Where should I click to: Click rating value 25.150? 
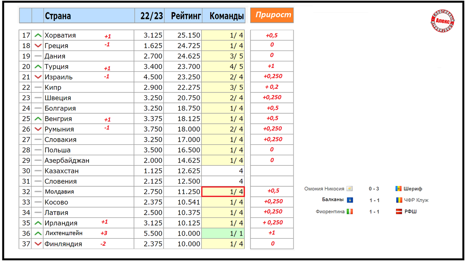point(189,35)
